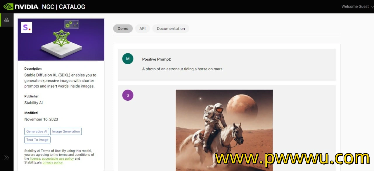Click the NGC | CATALOG title
The width and height of the screenshot is (374, 171).
[x=64, y=7]
